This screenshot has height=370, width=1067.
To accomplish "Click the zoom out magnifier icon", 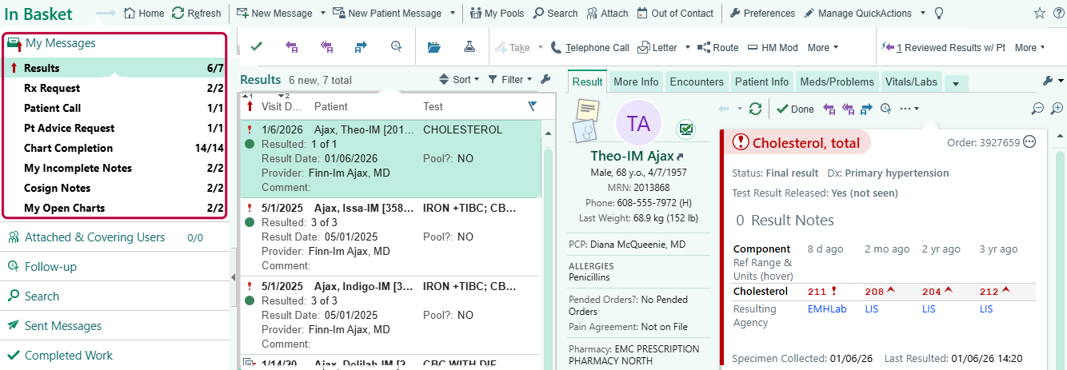I will click(x=1037, y=109).
